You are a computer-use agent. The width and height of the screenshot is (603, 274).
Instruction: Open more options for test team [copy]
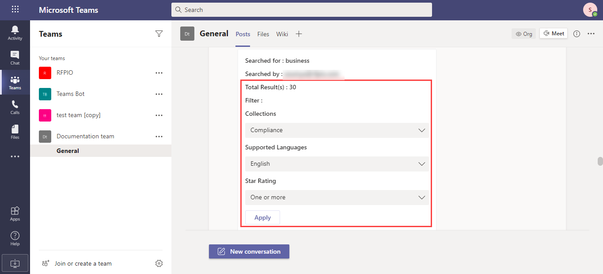tap(159, 115)
